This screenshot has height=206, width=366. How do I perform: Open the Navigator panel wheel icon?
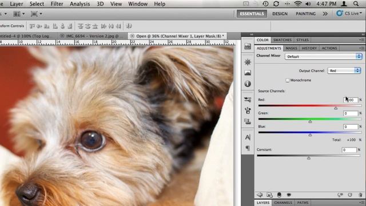click(x=248, y=62)
